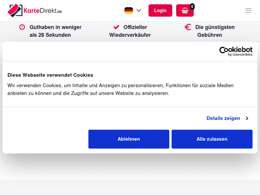Image resolution: width=260 pixels, height=195 pixels.
Task: Reject cookies with Ablehnen button
Action: coord(129,139)
